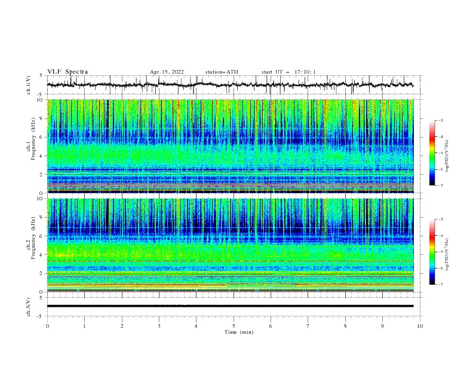Click the upper log(PSD) colorbar label
This screenshot has height=366, width=473.
(x=447, y=156)
